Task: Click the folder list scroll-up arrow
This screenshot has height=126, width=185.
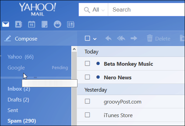Action: tap(74, 49)
